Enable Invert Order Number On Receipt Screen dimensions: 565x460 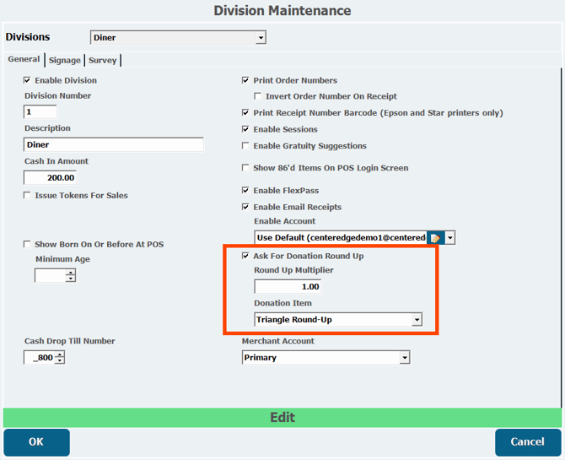point(258,96)
